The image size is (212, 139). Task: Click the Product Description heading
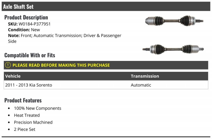click(26, 17)
